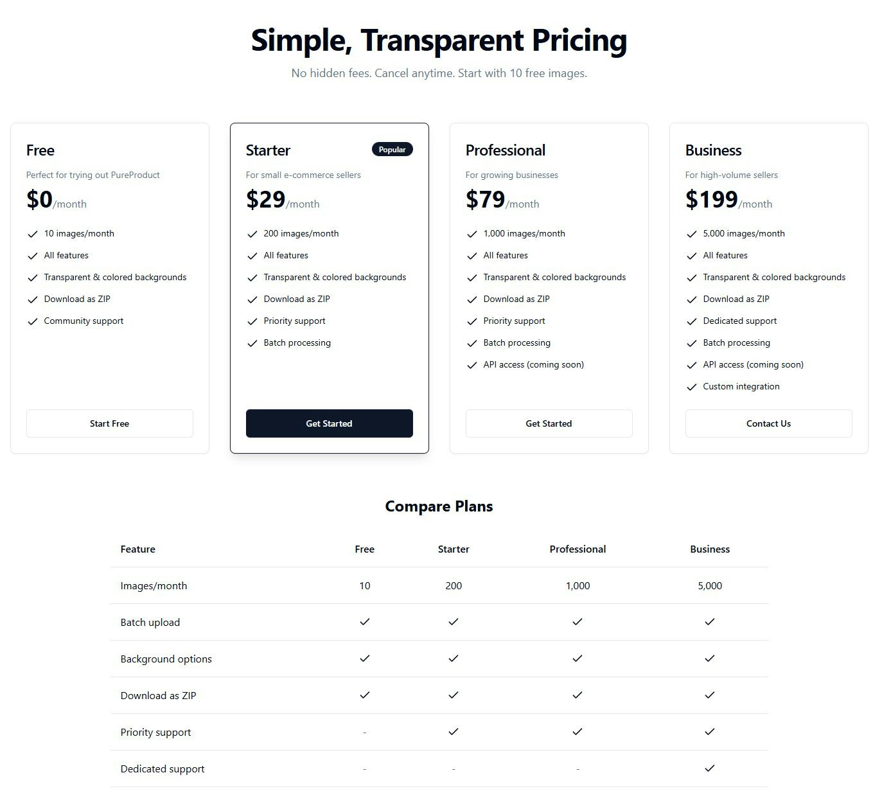Click the checkmark beside API access in Business
882x791 pixels.
pyautogui.click(x=692, y=365)
